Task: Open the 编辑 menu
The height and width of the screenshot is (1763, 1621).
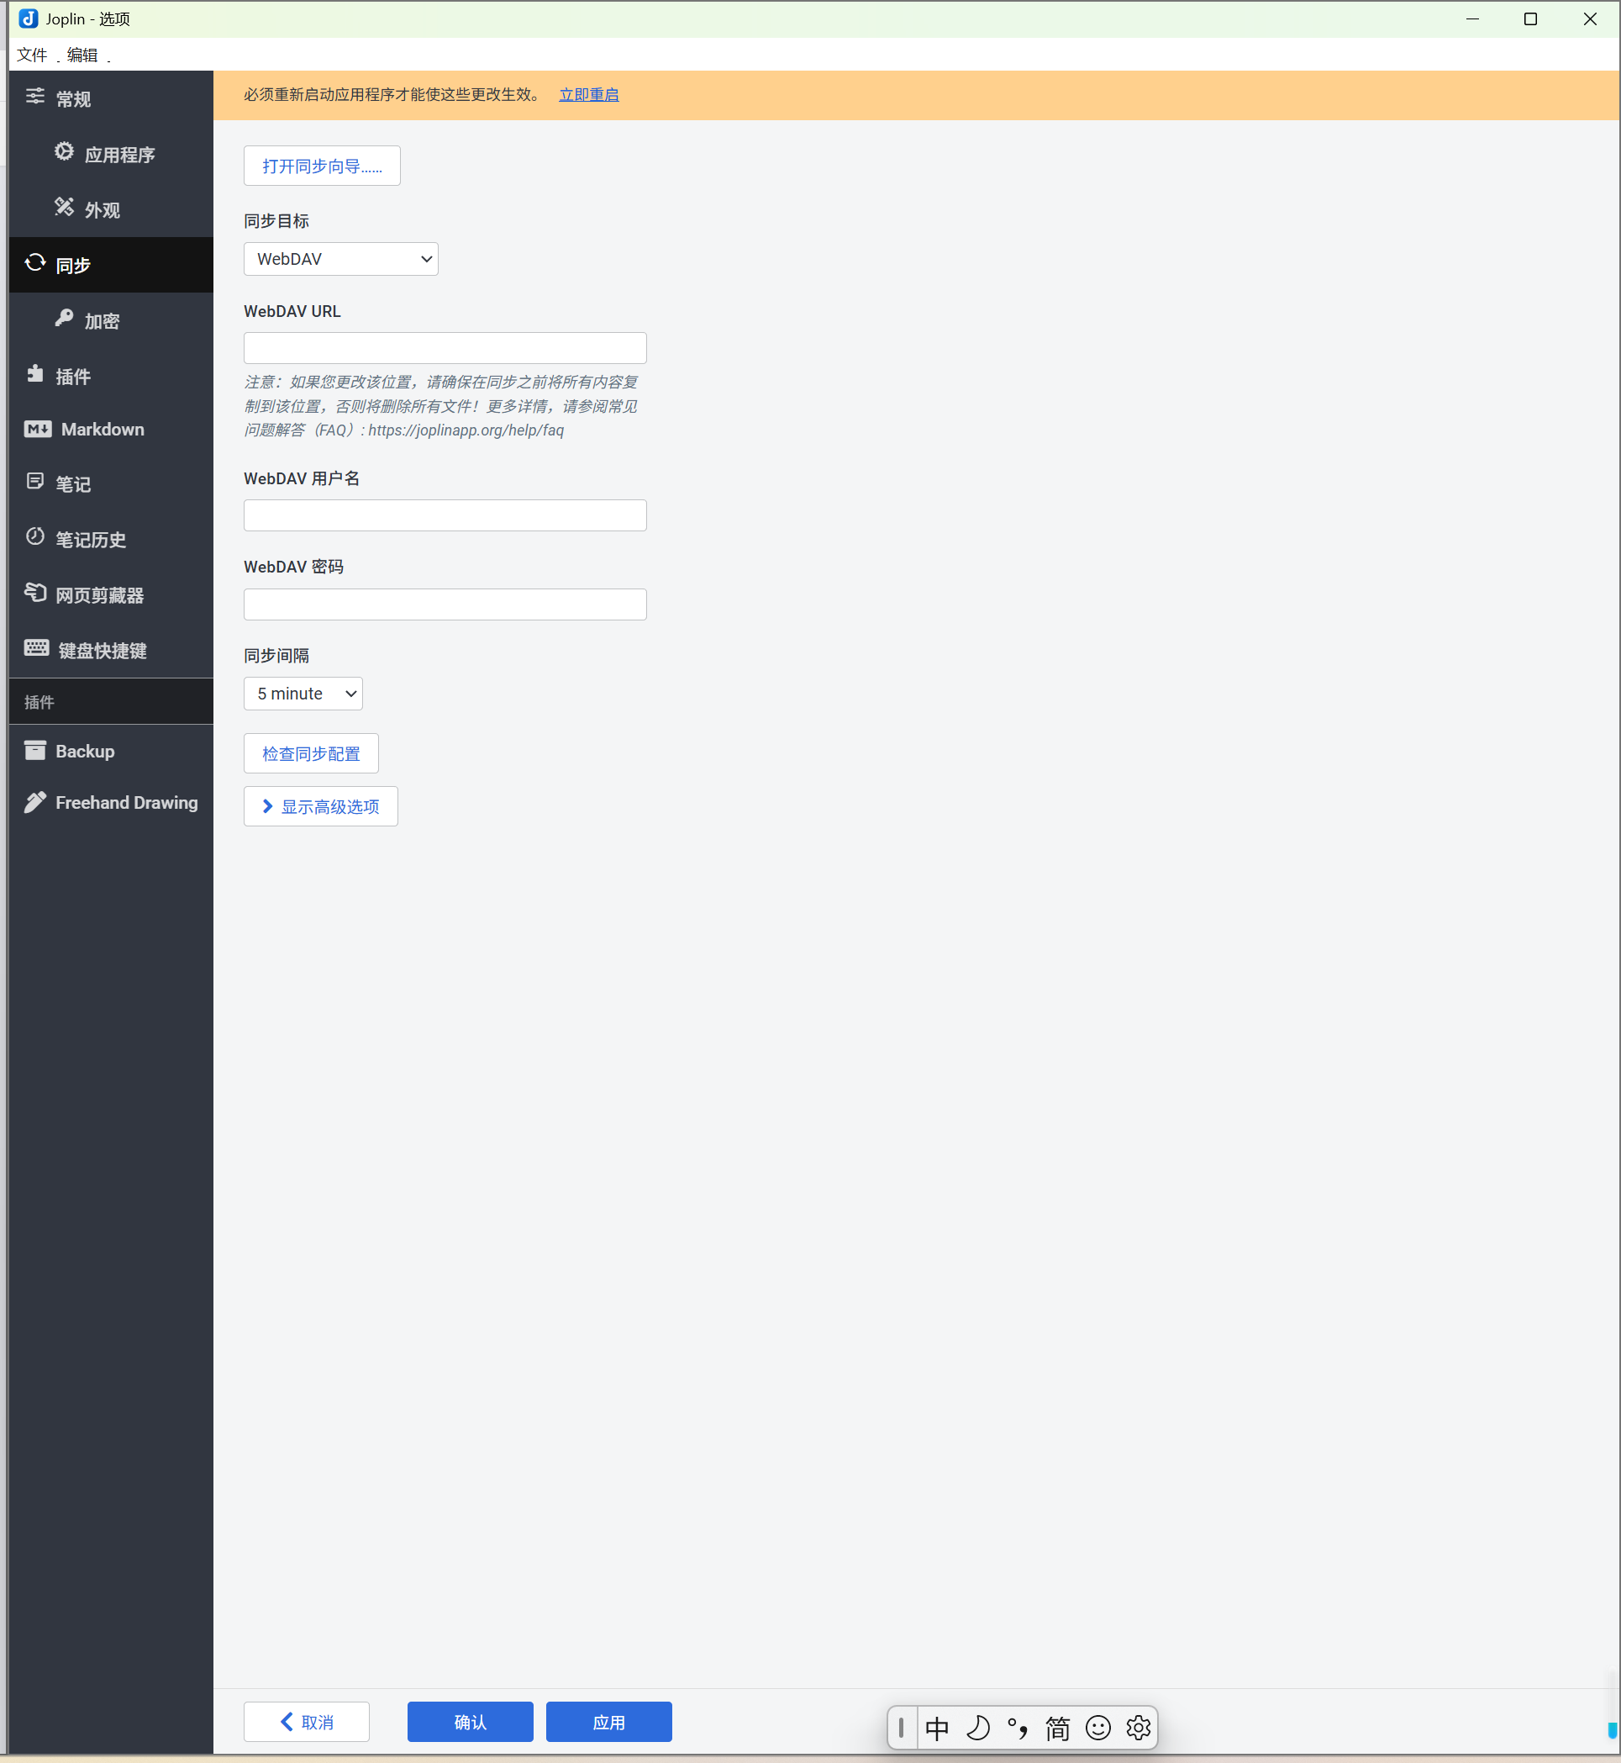Action: click(x=82, y=55)
